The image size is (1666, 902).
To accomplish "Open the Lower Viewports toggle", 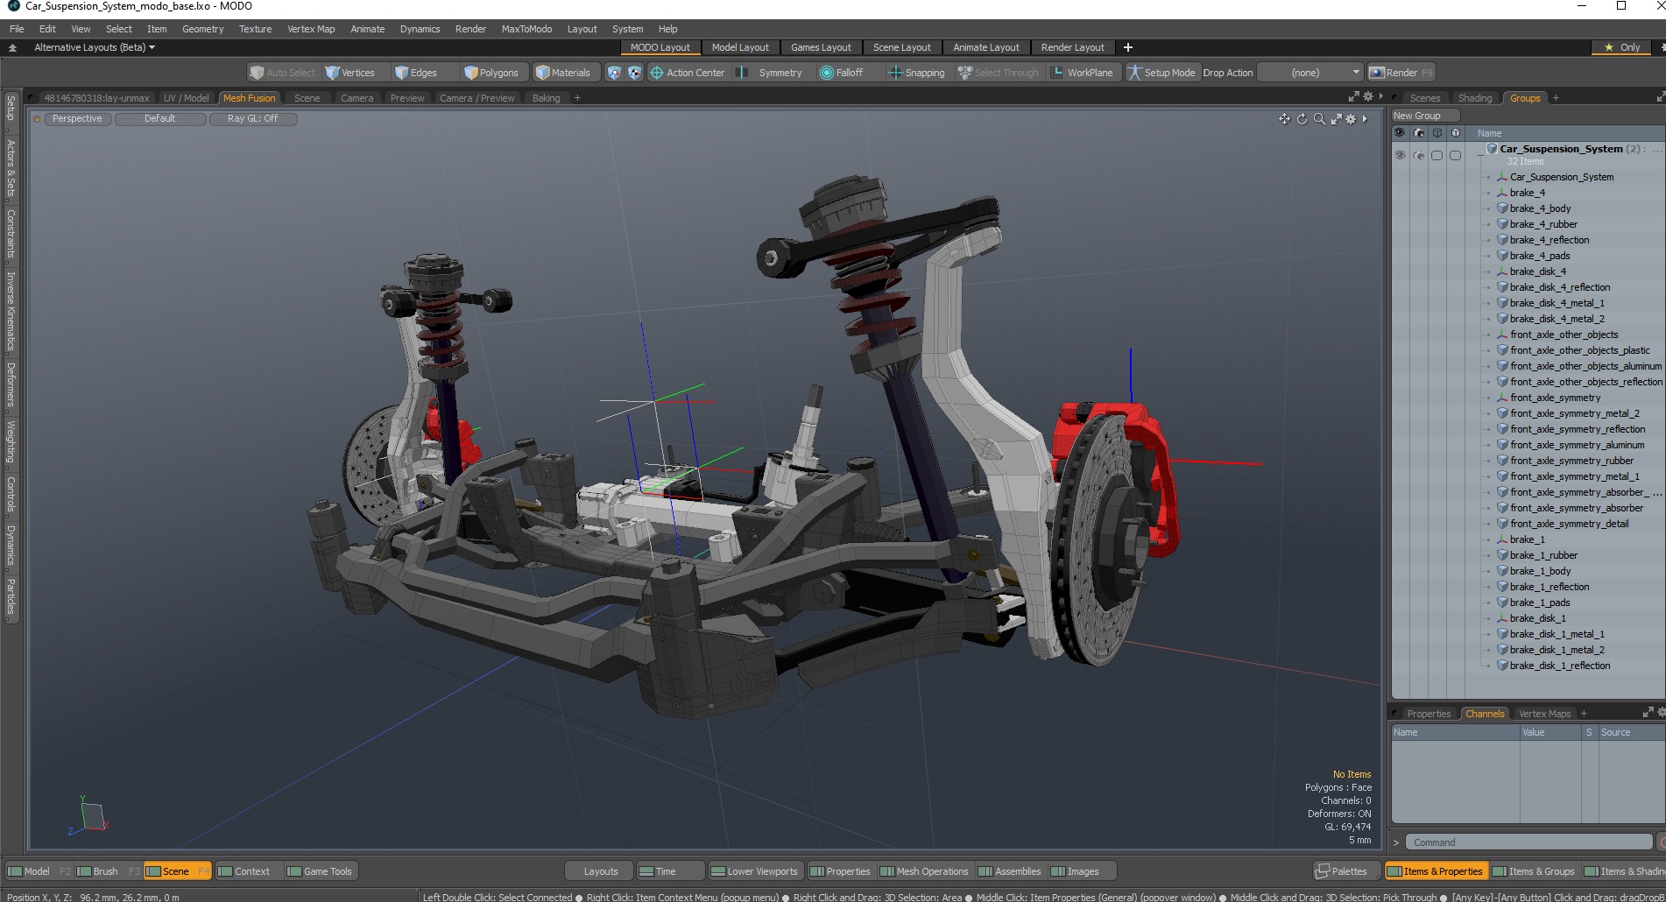I will tap(754, 871).
